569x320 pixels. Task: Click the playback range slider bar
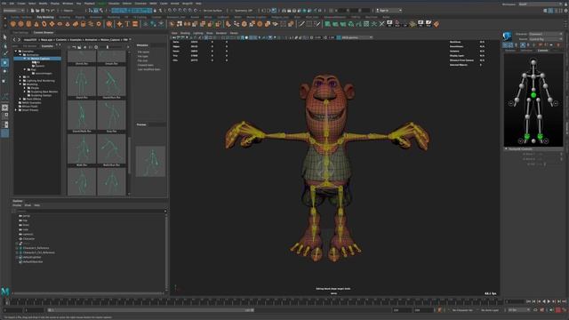(150, 310)
